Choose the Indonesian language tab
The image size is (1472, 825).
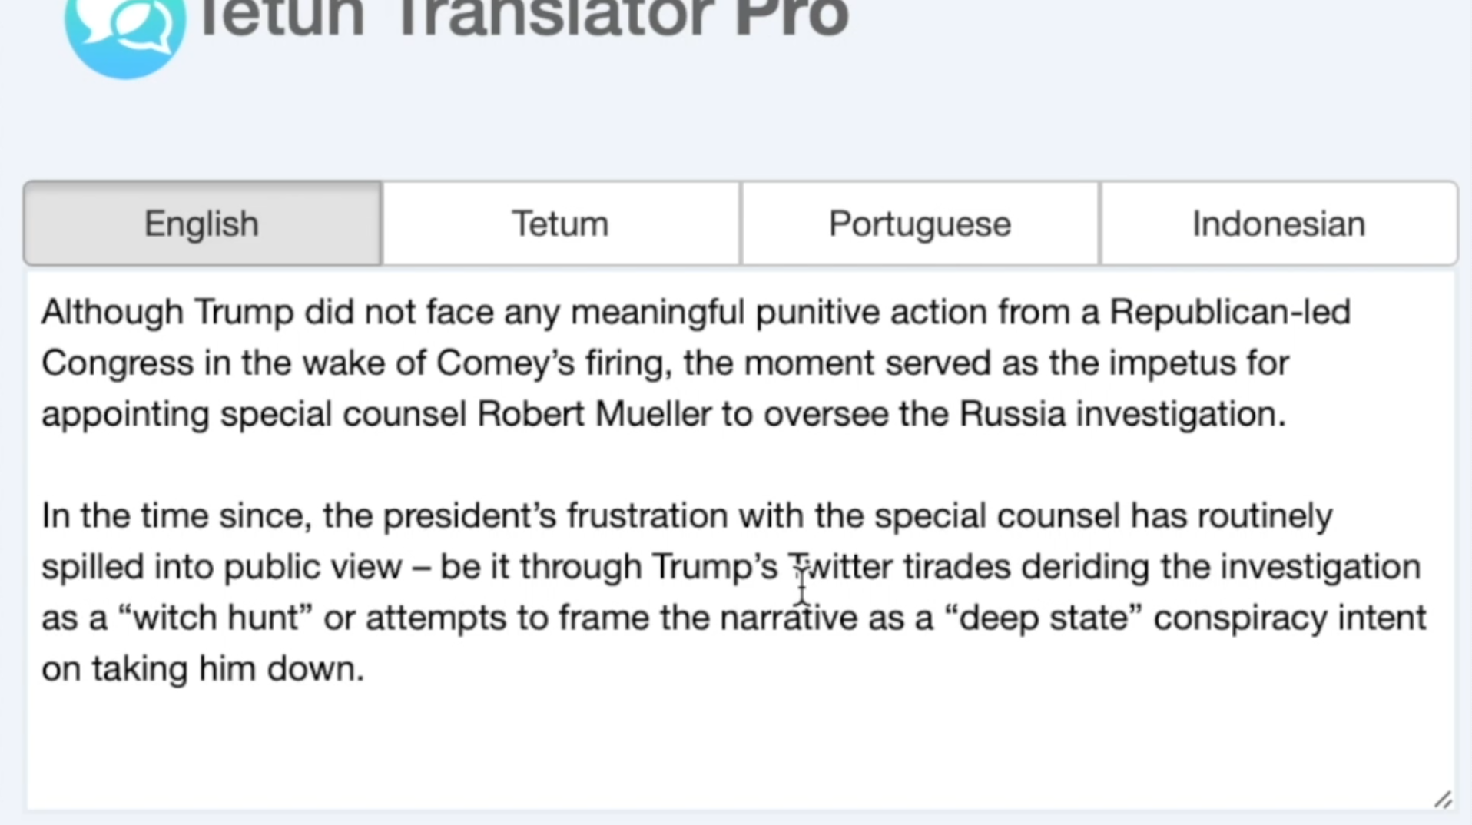pos(1278,224)
